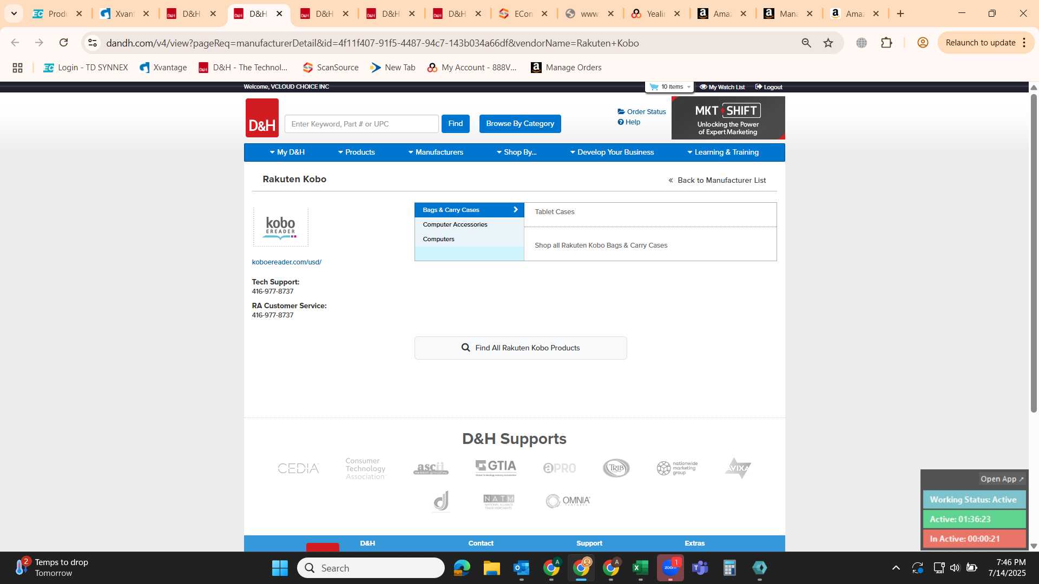Open Tablet Cases subcategory
Screen dimensions: 1039x584
(x=555, y=212)
